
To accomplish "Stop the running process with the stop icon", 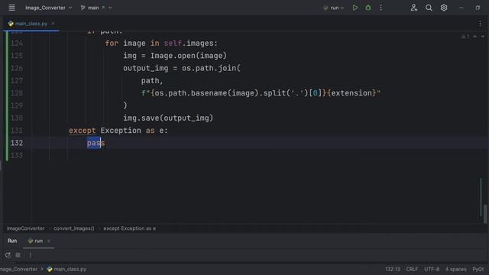I will [18, 255].
